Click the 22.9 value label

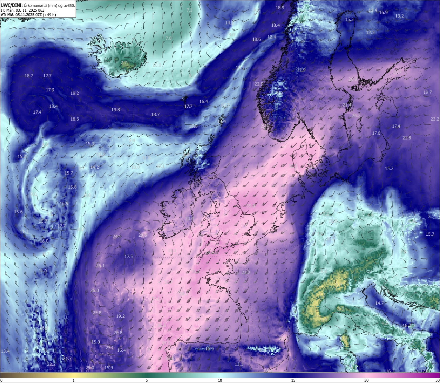(259, 84)
